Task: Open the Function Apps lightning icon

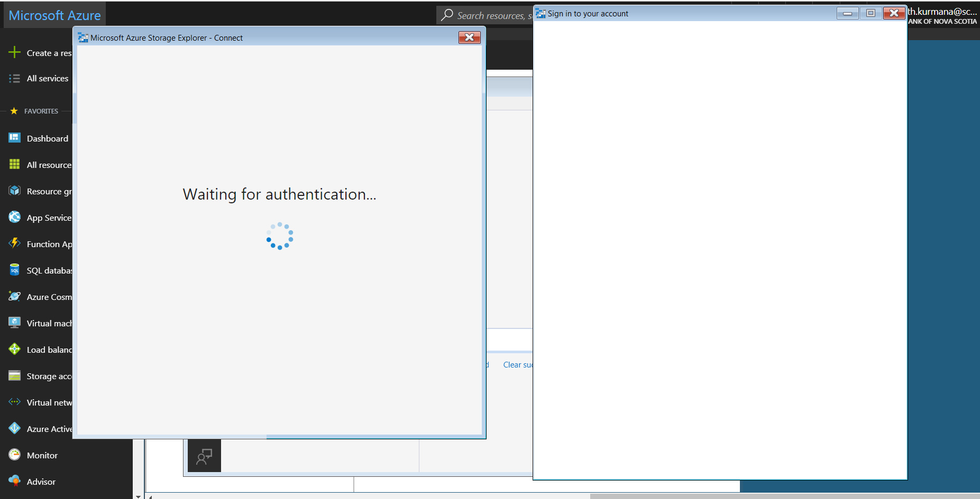Action: (x=14, y=243)
